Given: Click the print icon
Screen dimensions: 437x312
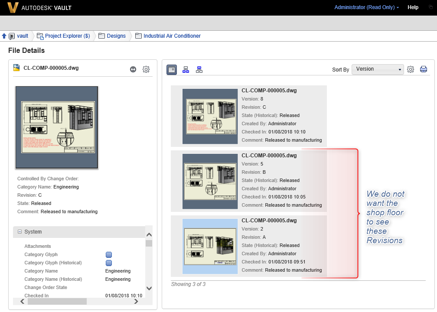Looking at the screenshot, I should (x=423, y=69).
